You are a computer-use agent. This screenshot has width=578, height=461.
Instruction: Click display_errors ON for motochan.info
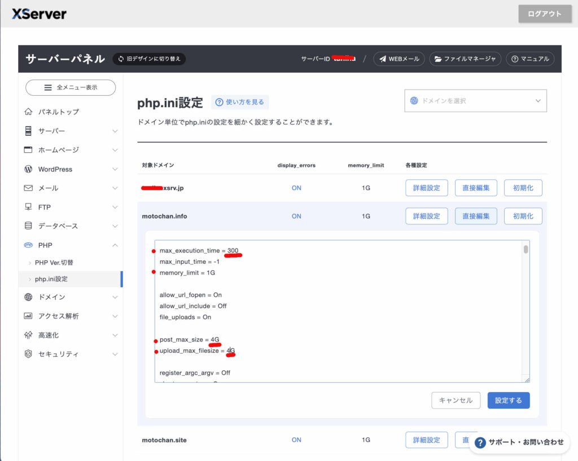296,216
